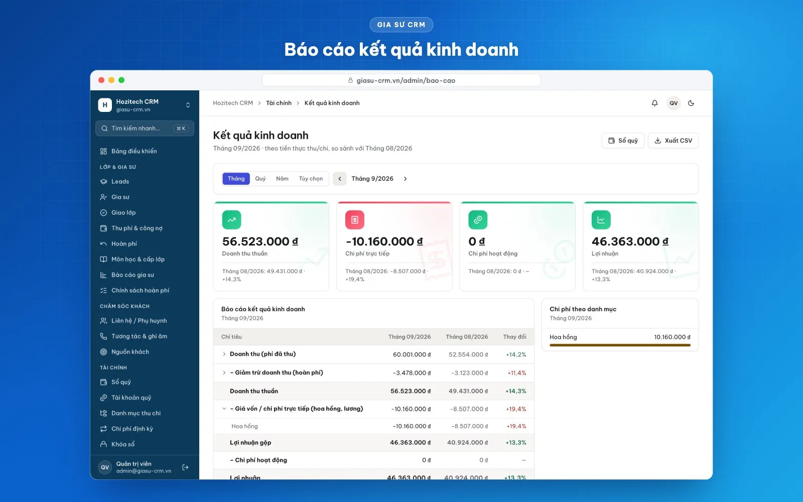Click the Lợi nhuận card chart icon
The width and height of the screenshot is (803, 502).
(601, 220)
